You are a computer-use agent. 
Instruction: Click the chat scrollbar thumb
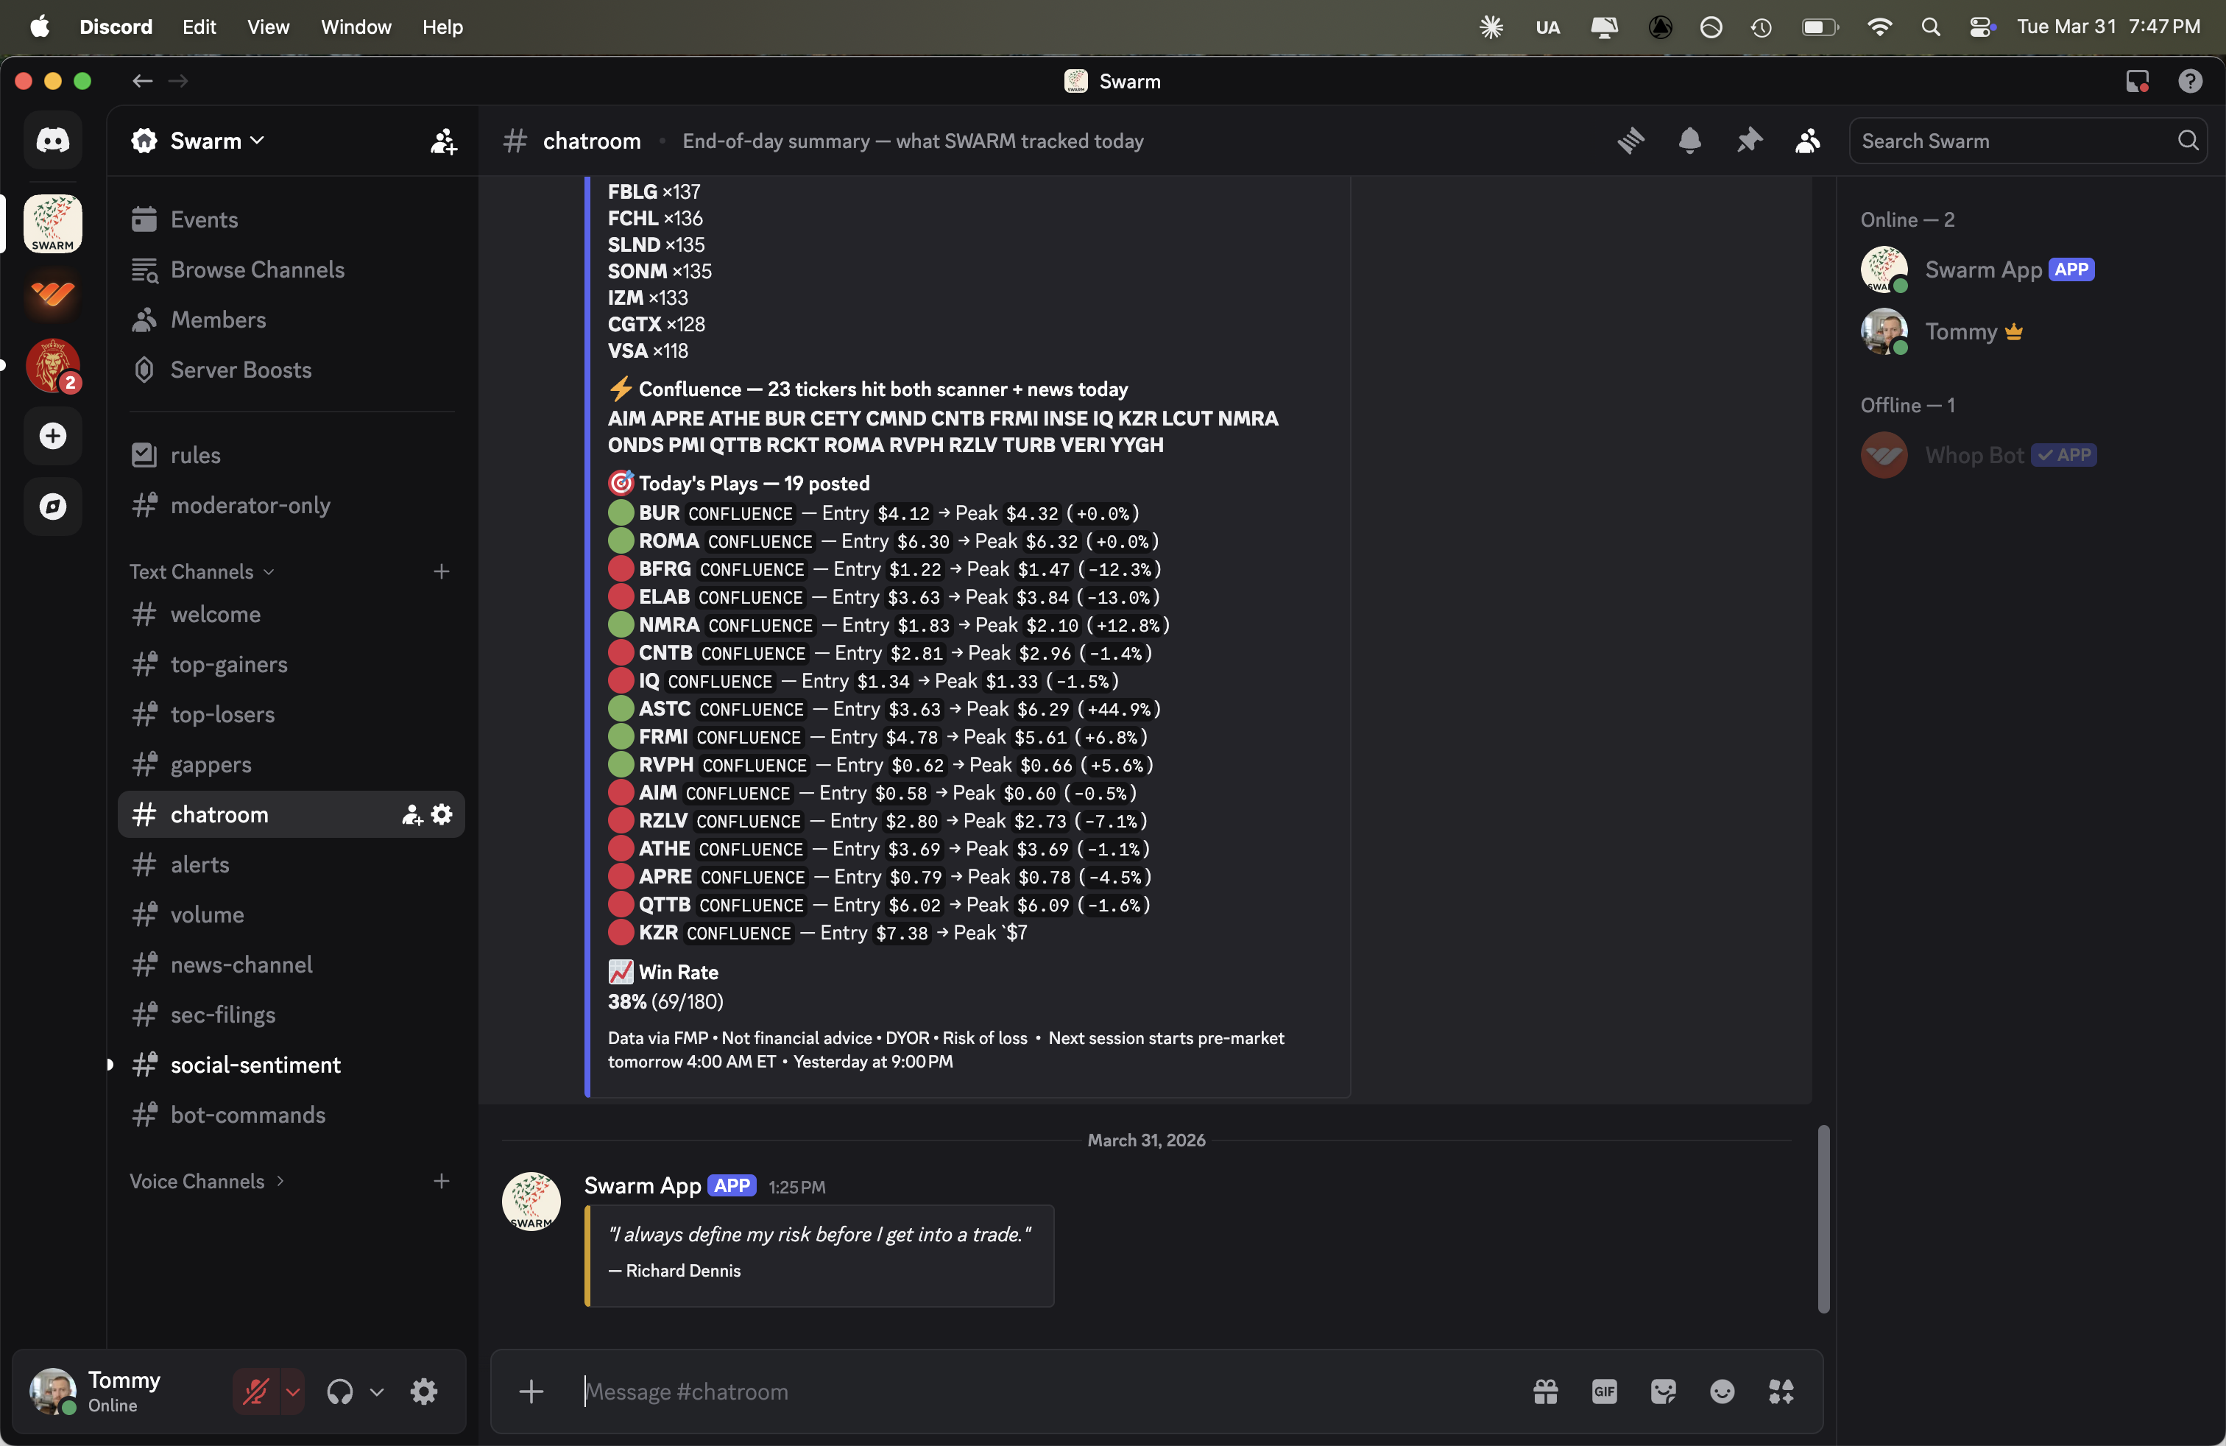click(x=1823, y=1218)
